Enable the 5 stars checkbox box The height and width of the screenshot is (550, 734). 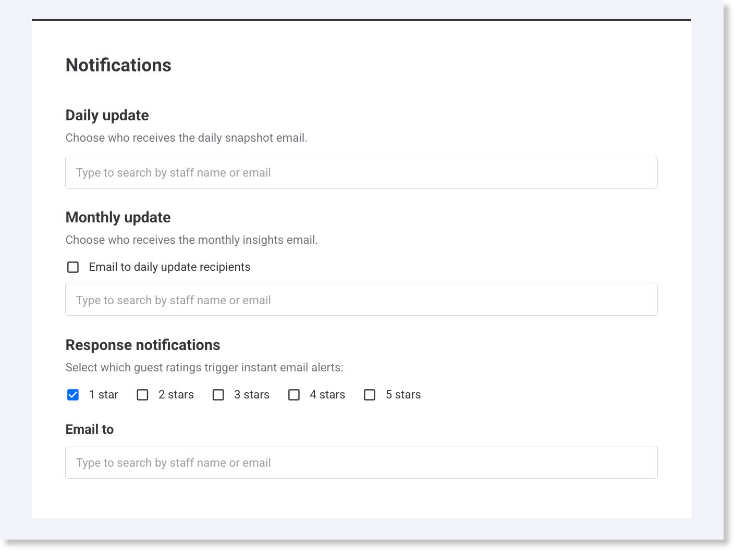370,395
